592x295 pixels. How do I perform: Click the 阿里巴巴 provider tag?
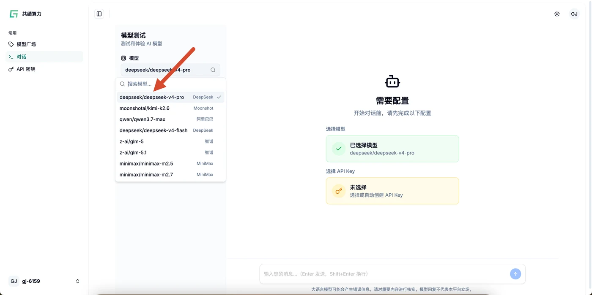point(205,119)
